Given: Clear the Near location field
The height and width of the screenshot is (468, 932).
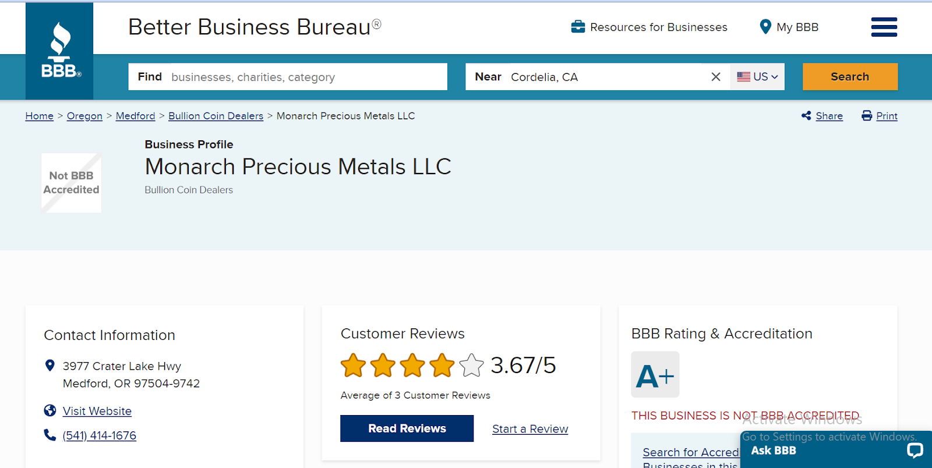Looking at the screenshot, I should coord(716,77).
